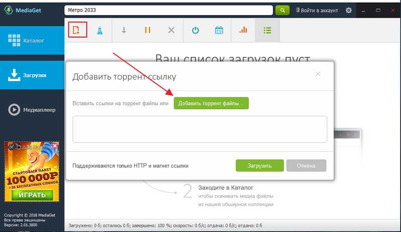The height and width of the screenshot is (232, 401).
Task: Click the start download arrow icon
Action: click(124, 30)
